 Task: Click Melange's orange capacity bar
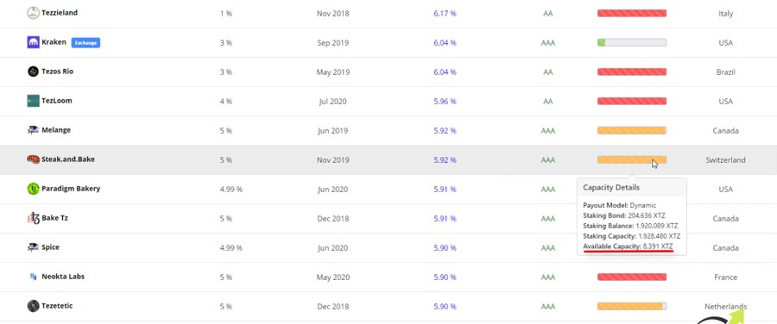click(x=632, y=131)
